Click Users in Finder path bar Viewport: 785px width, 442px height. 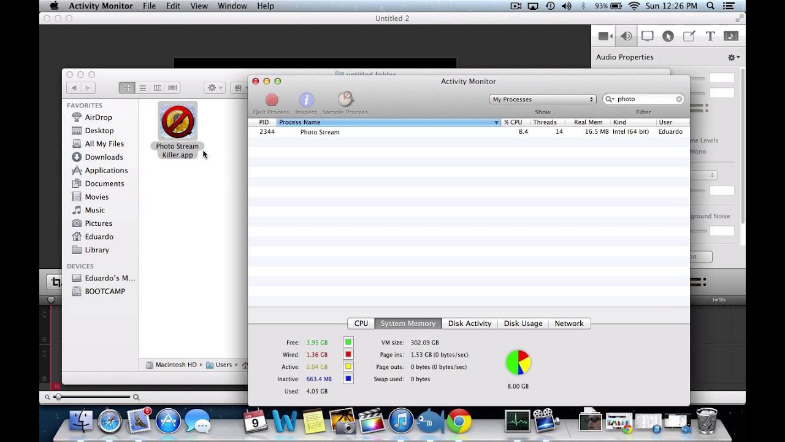point(219,365)
